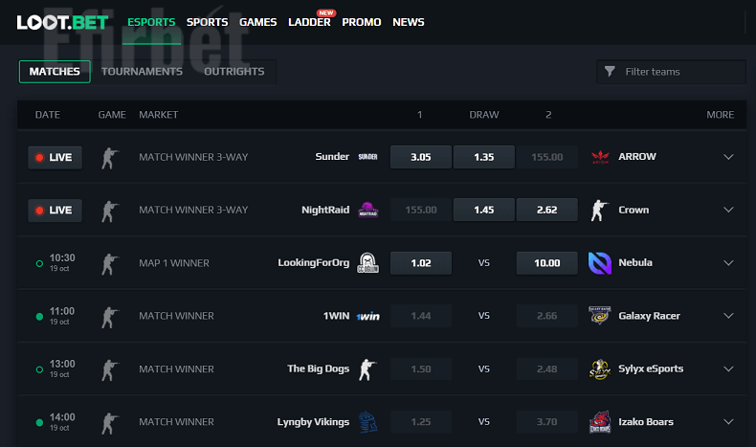The image size is (756, 447).
Task: Select Nebula odds of 10.00
Action: coord(546,263)
